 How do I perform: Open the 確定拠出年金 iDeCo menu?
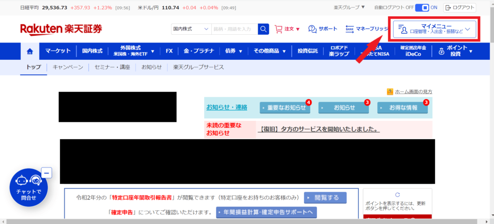click(x=413, y=51)
